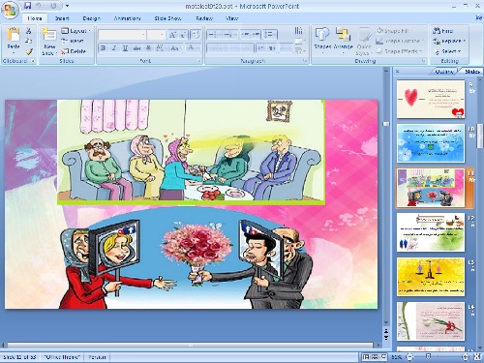The width and height of the screenshot is (484, 363).
Task: Open the Drawing dialog launcher
Action: 424,61
